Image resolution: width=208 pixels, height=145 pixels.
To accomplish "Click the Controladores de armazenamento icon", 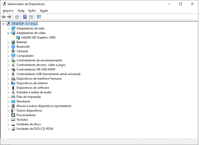I will [13, 60].
